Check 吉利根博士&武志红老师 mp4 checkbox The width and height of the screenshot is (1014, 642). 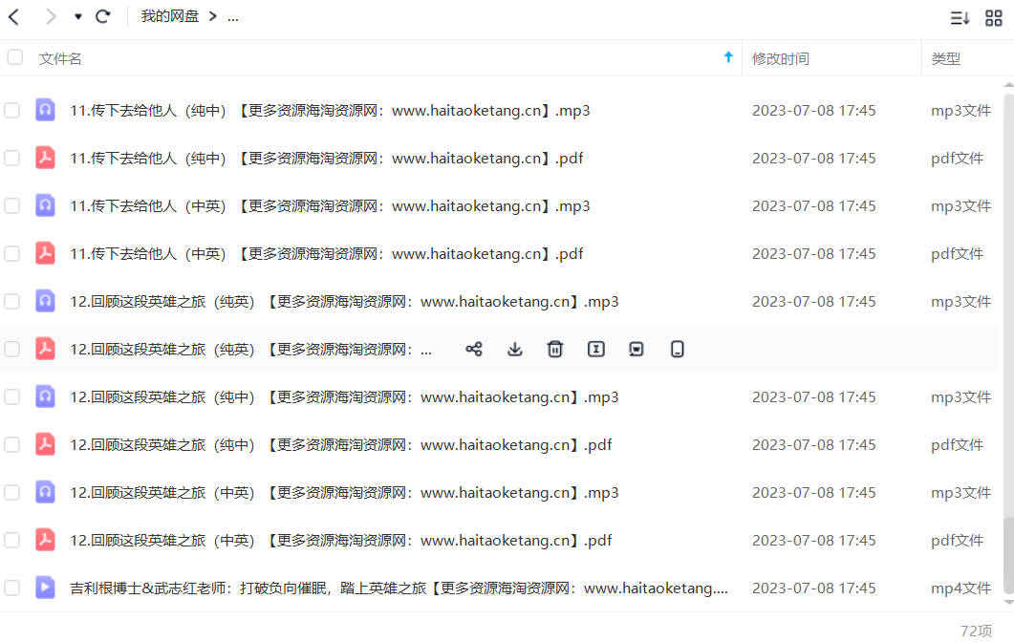point(11,588)
